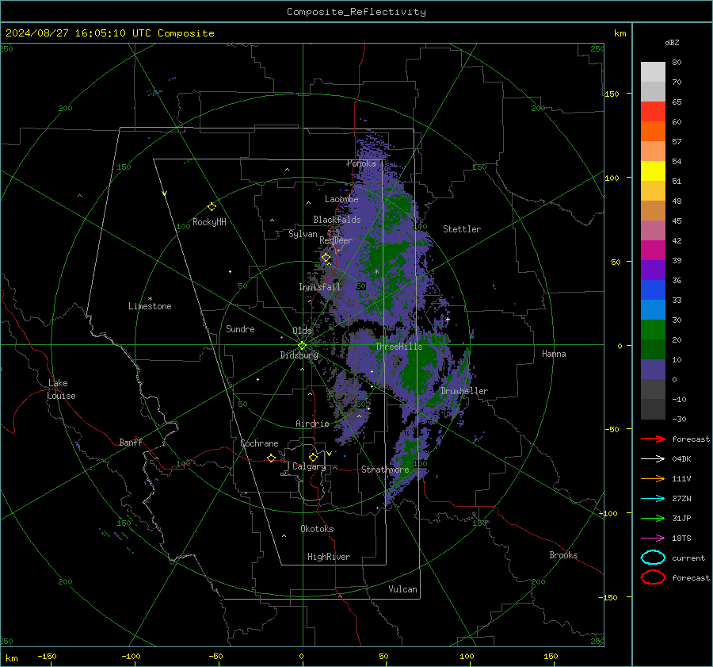Select the purple 36–39 dBZ swatch

[x=653, y=270]
